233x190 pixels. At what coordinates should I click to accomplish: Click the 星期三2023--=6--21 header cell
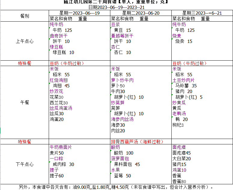tap(202, 13)
